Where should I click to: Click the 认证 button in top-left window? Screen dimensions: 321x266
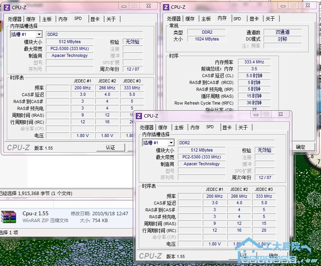point(111,147)
